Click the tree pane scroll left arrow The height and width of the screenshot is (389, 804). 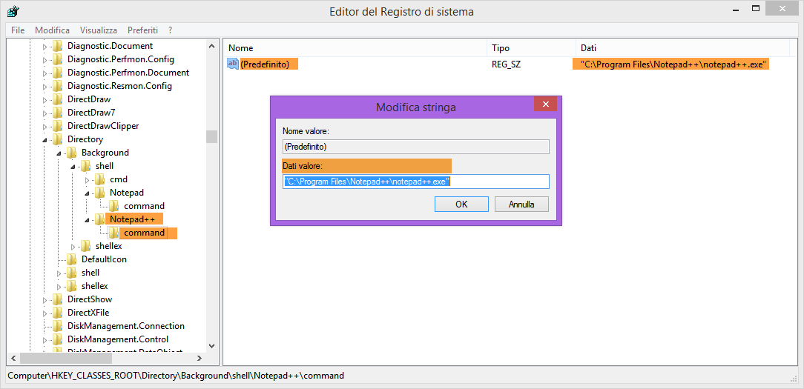point(14,358)
